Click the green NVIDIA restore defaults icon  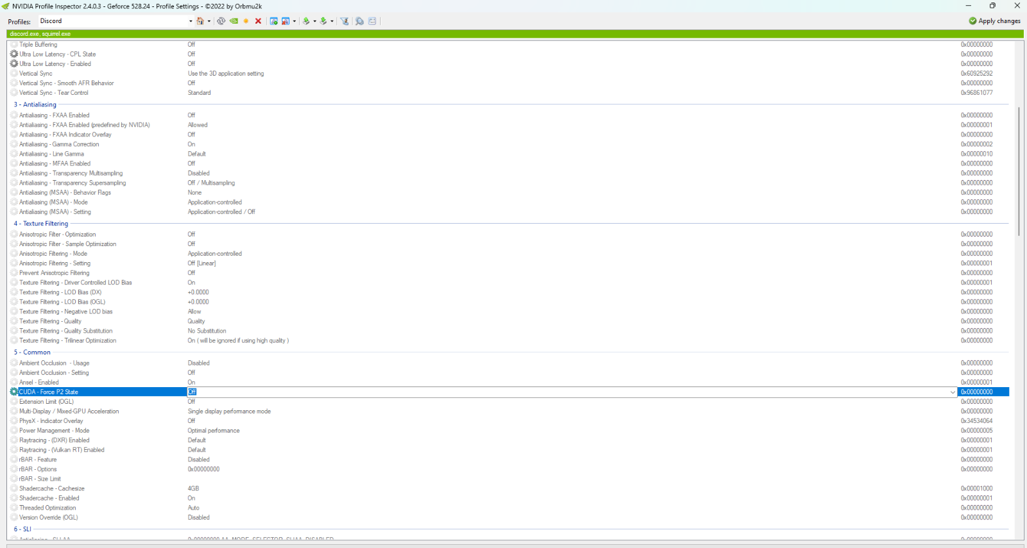click(x=234, y=21)
